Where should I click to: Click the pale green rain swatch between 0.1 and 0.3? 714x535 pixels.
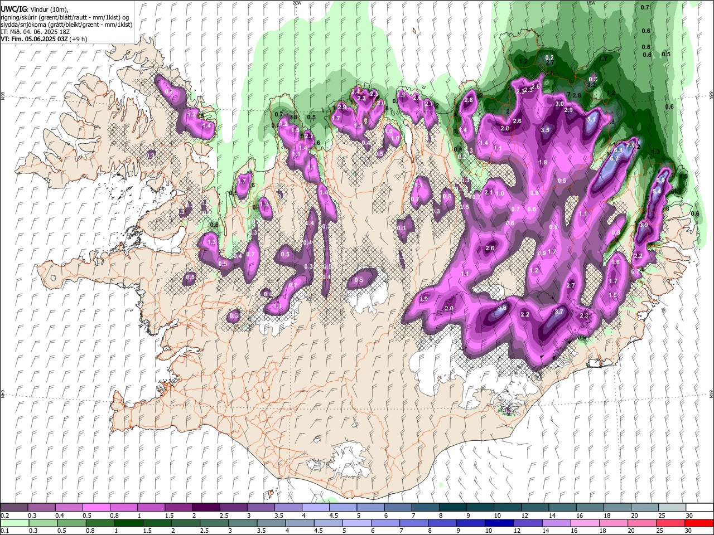14,523
